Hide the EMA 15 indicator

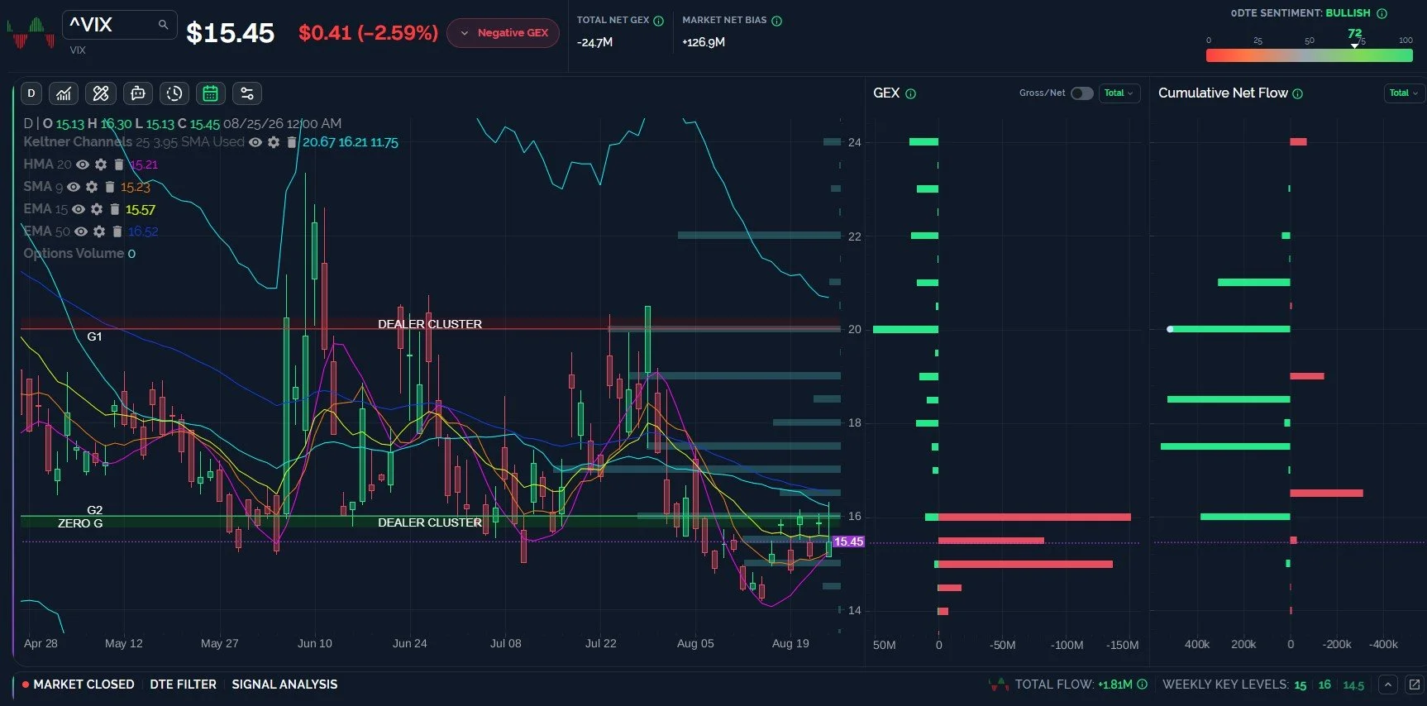click(79, 209)
